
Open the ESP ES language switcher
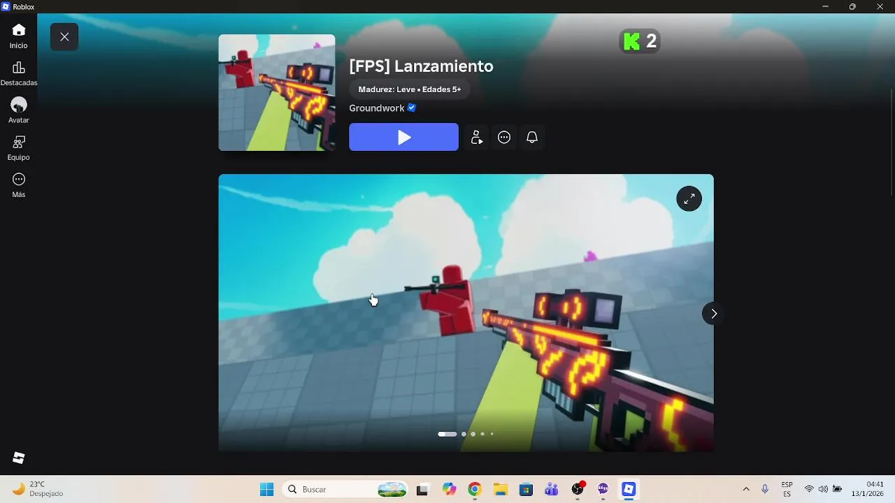pos(787,489)
